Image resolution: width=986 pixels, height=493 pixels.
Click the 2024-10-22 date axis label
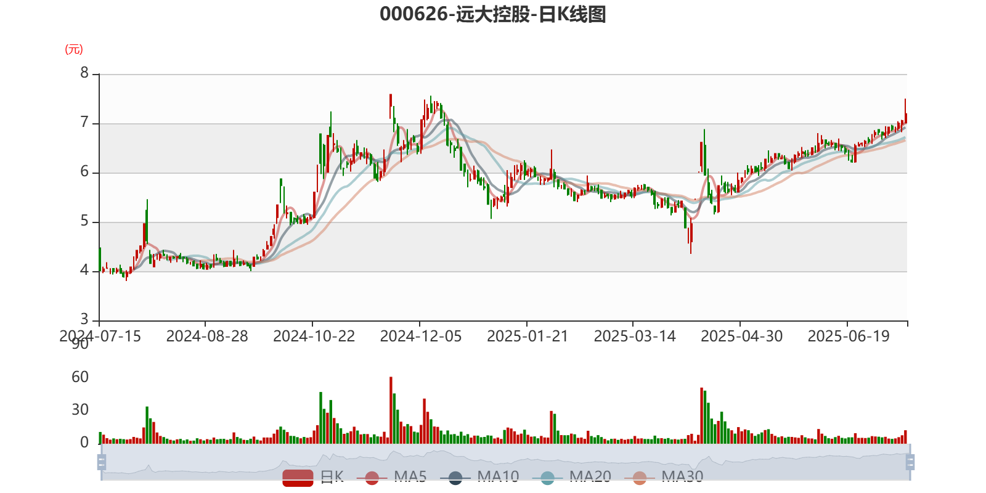click(x=314, y=336)
